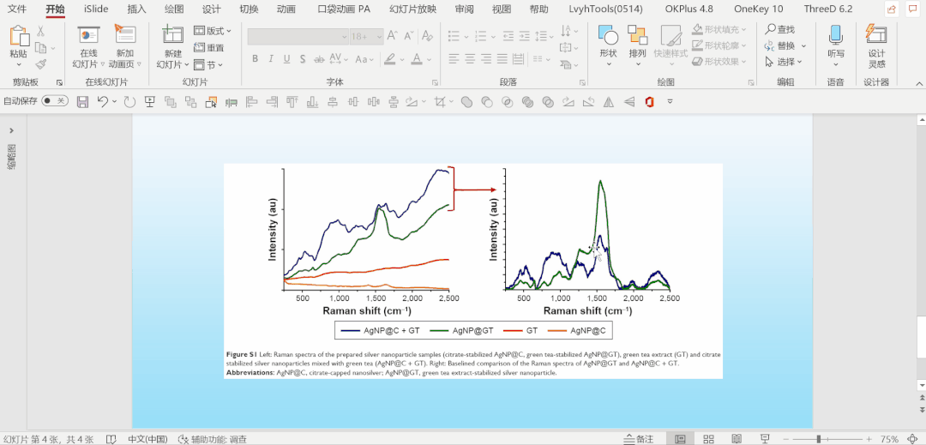Click the font color A swatch
This screenshot has width=926, height=445.
pos(416,58)
